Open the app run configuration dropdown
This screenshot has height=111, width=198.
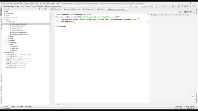136,6
